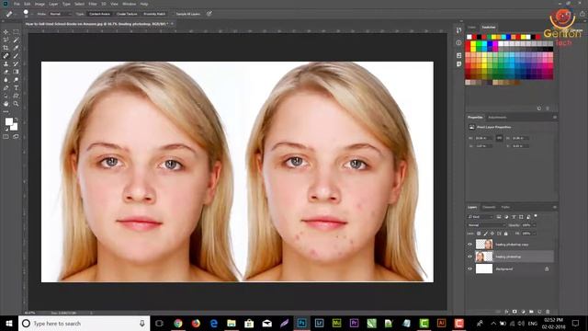Select the Gradient tool
The height and width of the screenshot is (331, 588).
(16, 72)
